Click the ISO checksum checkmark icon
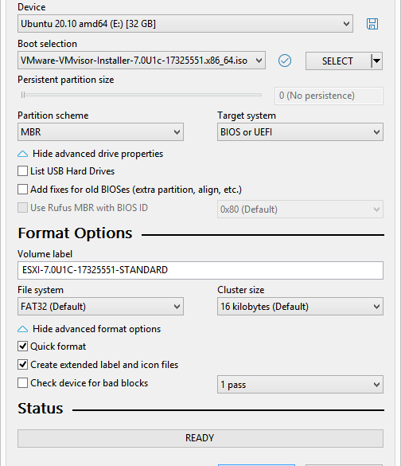This screenshot has width=401, height=466. pyautogui.click(x=285, y=61)
